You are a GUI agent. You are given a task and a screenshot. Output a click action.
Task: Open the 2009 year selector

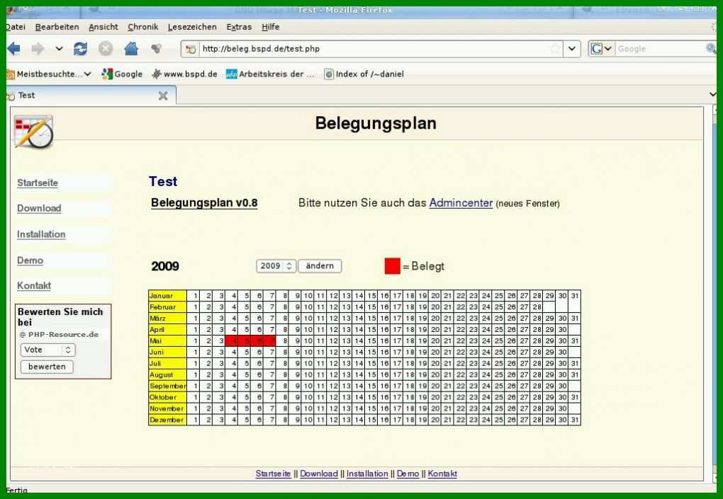(x=276, y=266)
